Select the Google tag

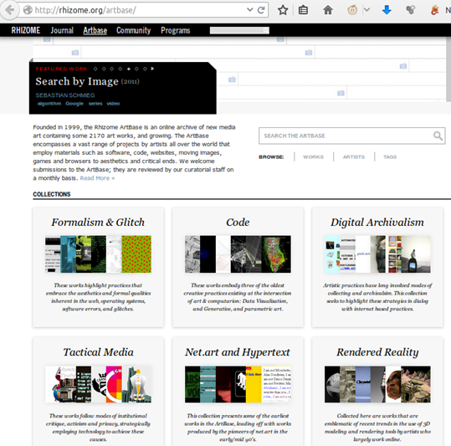pos(74,104)
